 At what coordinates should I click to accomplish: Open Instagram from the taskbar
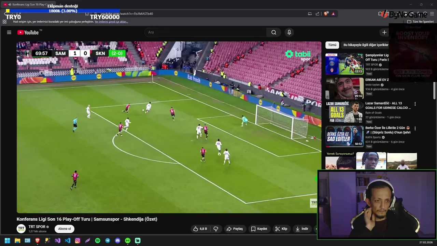[77, 241]
